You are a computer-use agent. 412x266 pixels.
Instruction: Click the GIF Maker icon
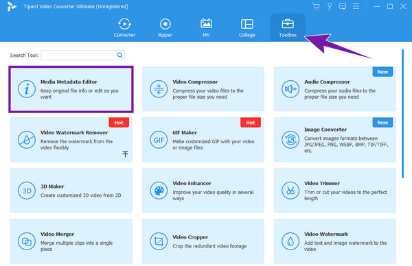[159, 140]
